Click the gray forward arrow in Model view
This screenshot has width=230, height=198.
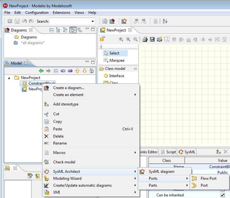[48, 71]
